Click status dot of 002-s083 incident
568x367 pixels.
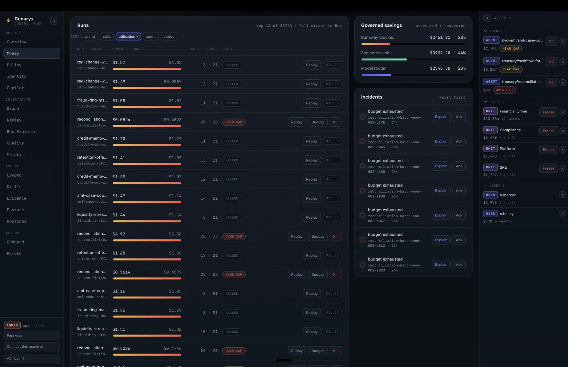362,264
